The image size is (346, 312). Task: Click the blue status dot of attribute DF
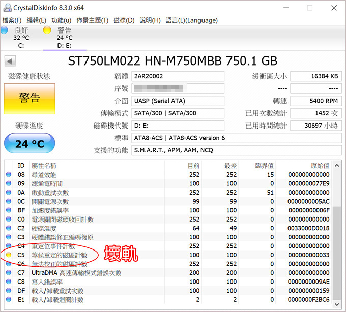coord(9,291)
